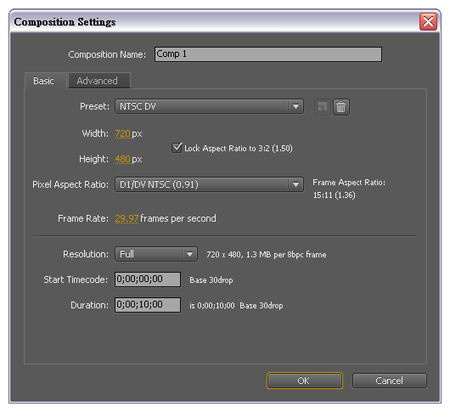Click the Resolution dropdown arrow

click(189, 254)
